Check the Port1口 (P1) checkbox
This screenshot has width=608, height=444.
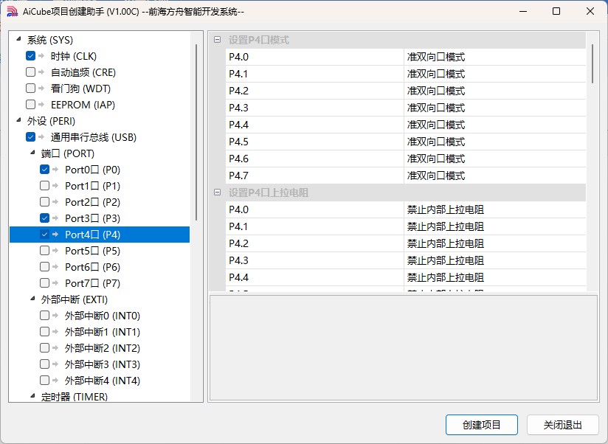coord(44,186)
